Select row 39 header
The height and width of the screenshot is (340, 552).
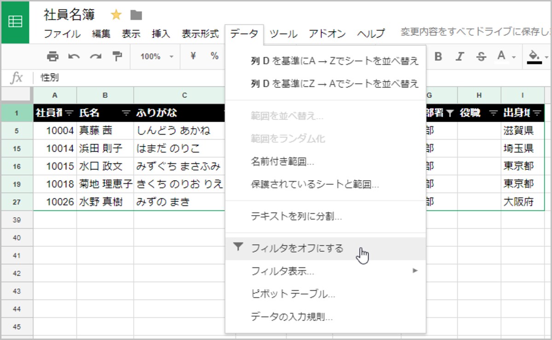[17, 220]
